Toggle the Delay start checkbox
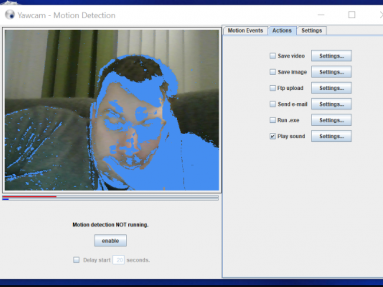383x287 pixels. tap(76, 260)
